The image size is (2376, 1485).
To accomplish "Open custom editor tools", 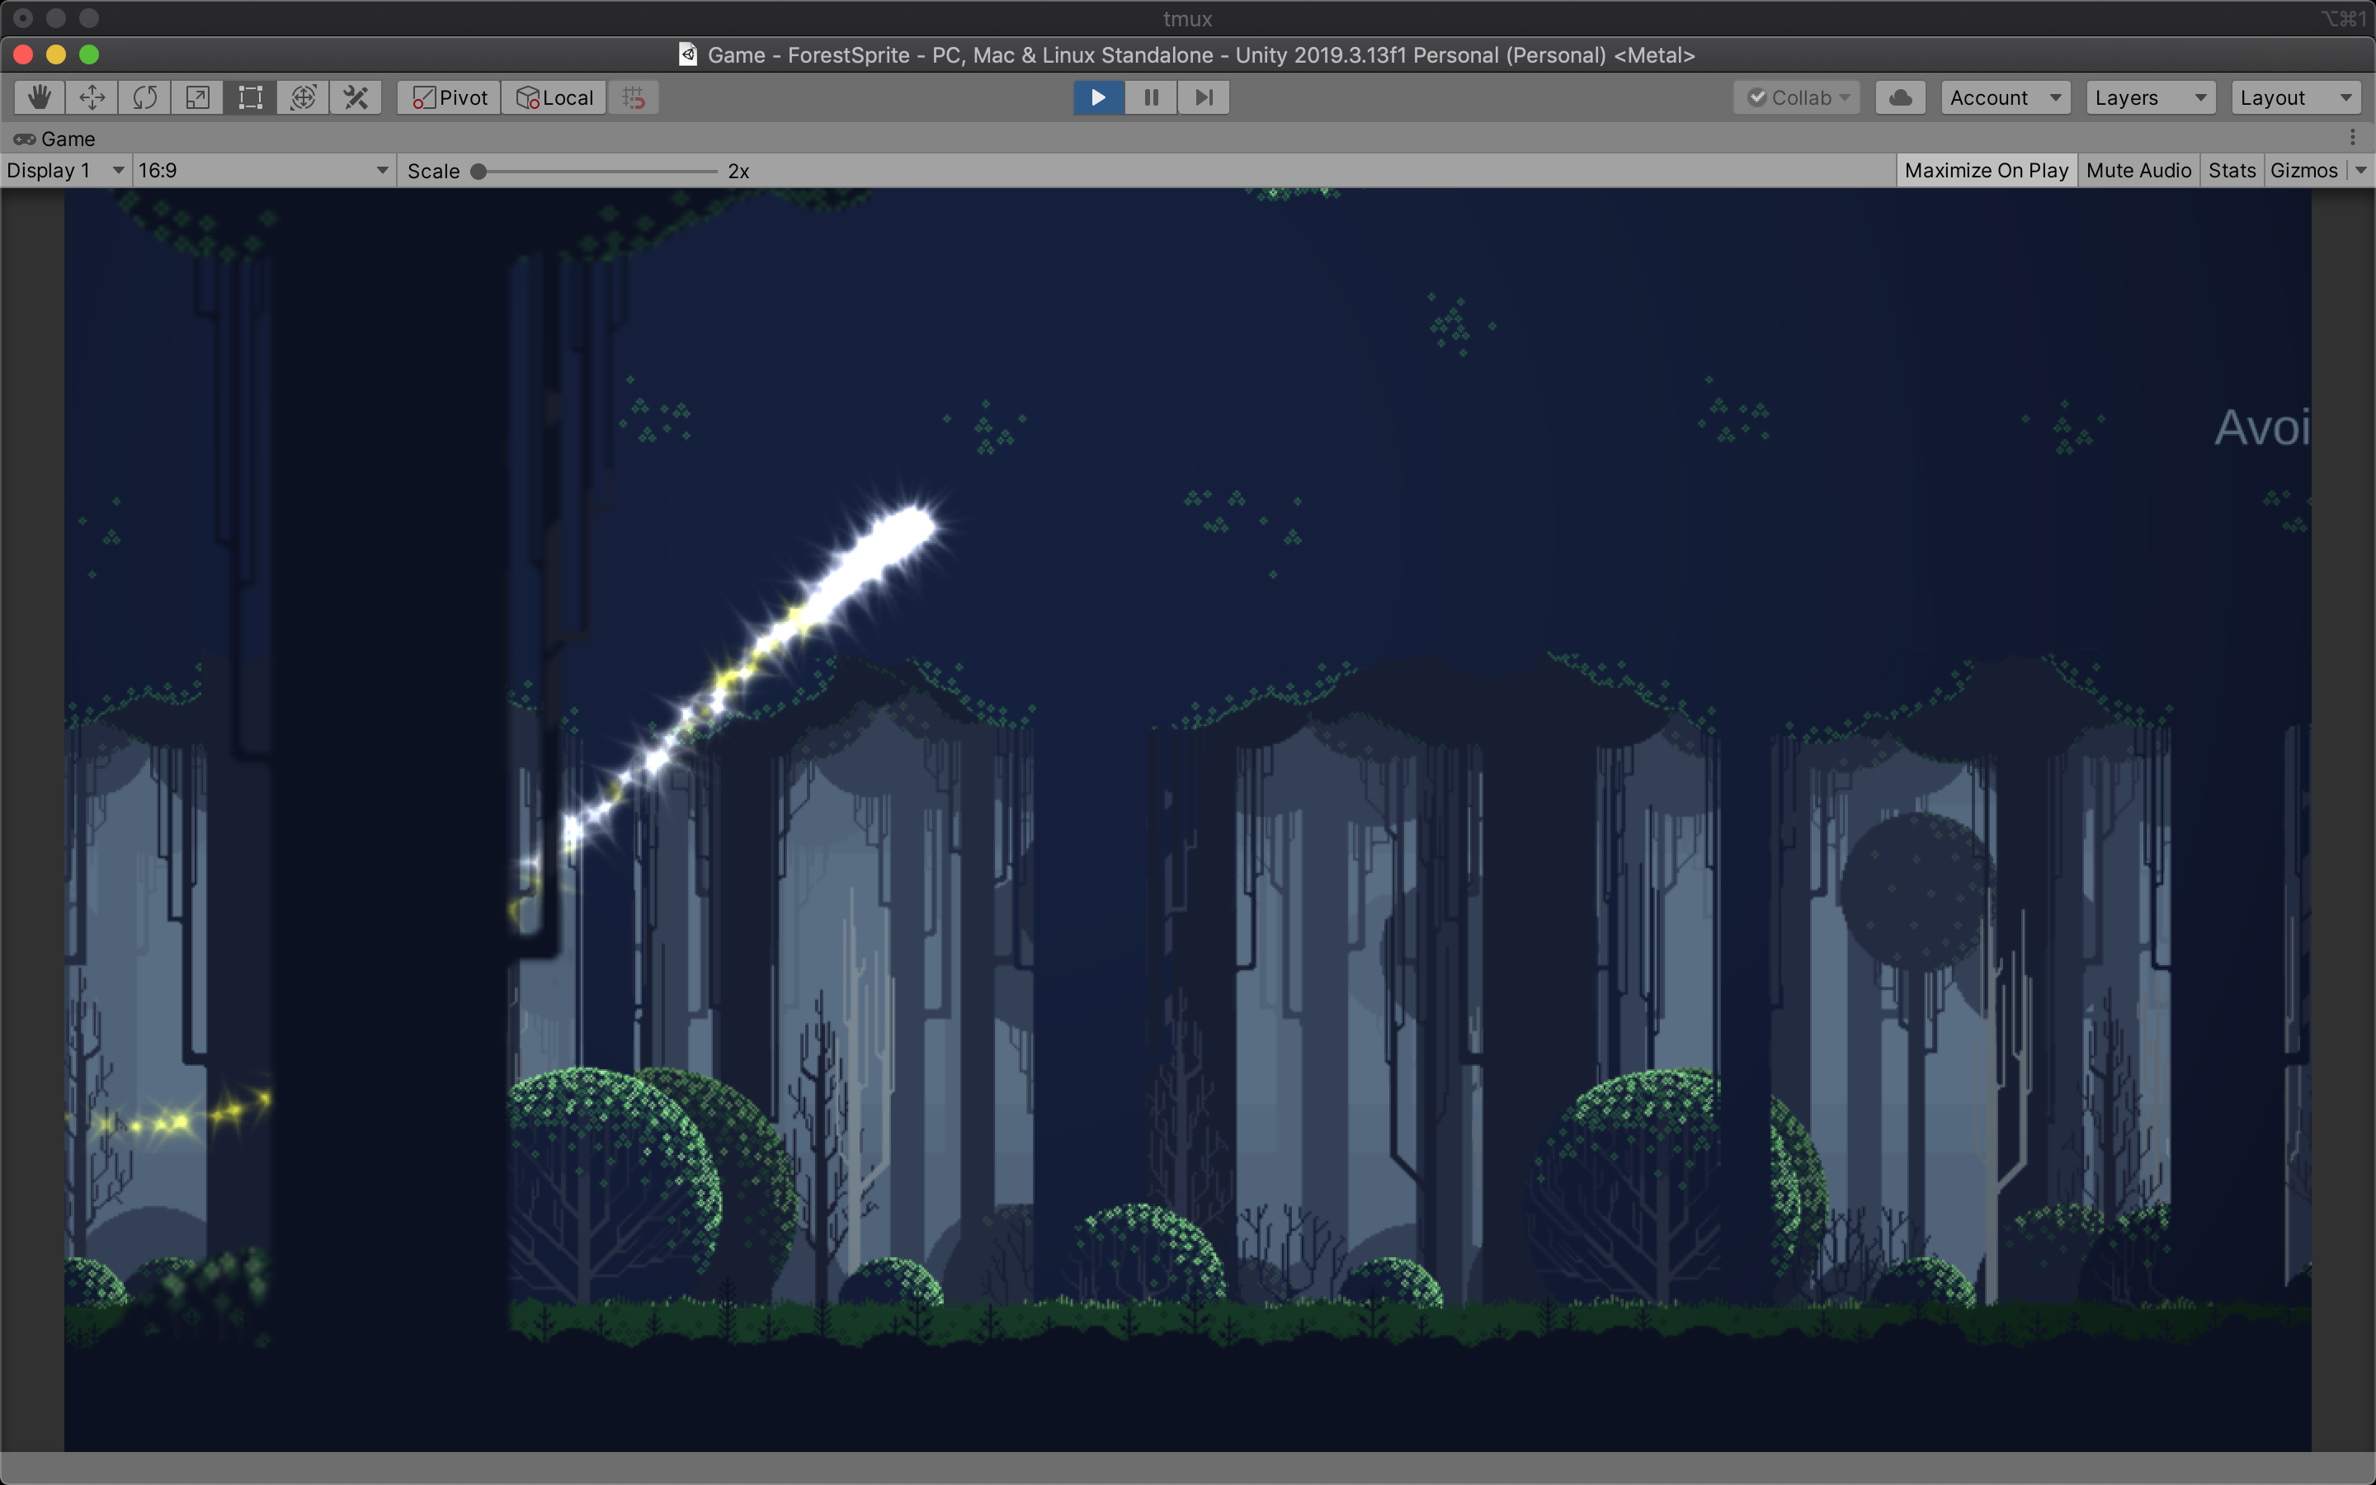I will 356,97.
